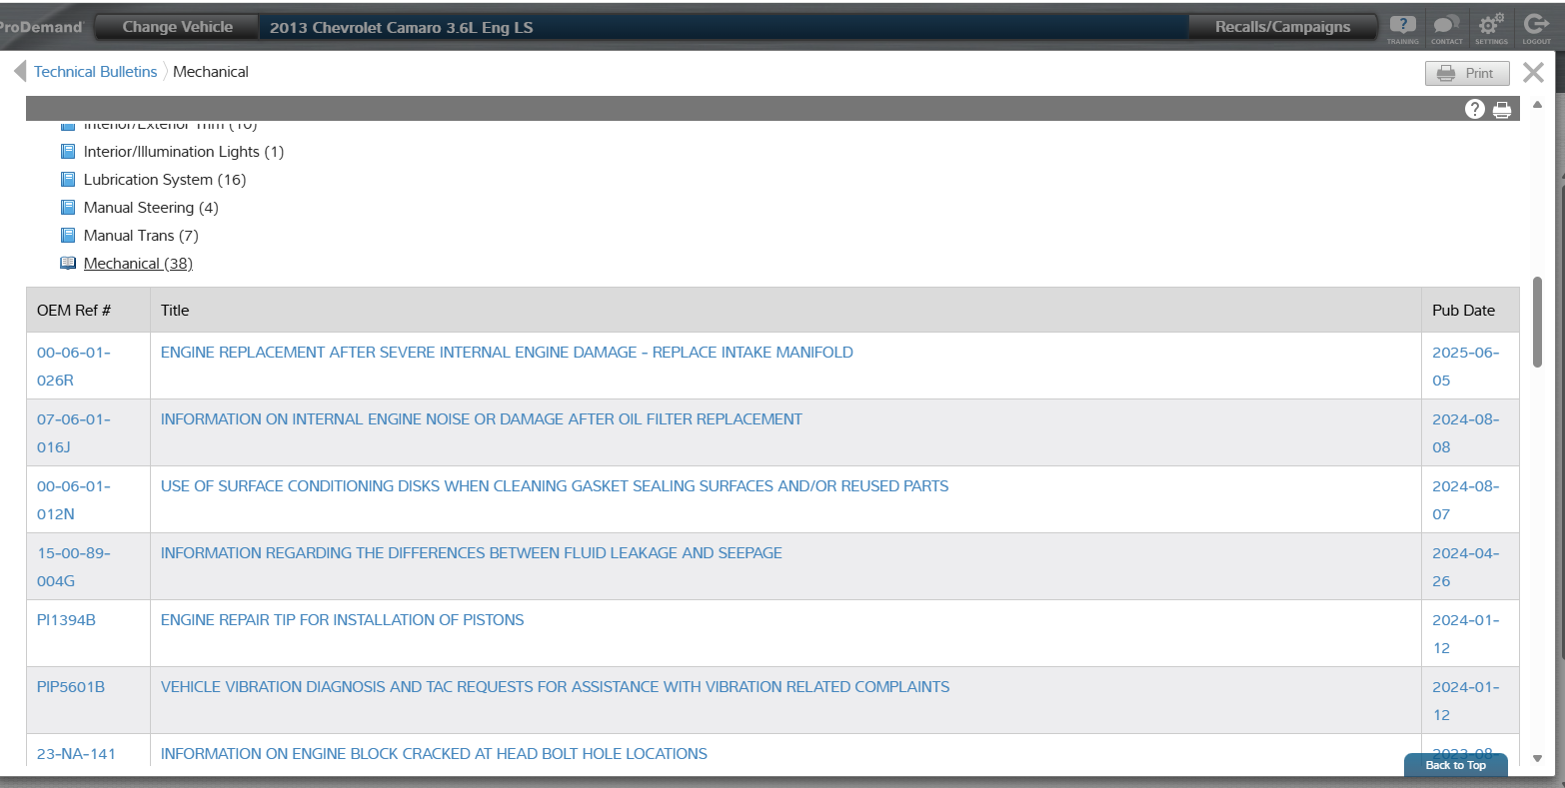
Task: Click the vertical scrollbar thumb
Action: [1538, 323]
